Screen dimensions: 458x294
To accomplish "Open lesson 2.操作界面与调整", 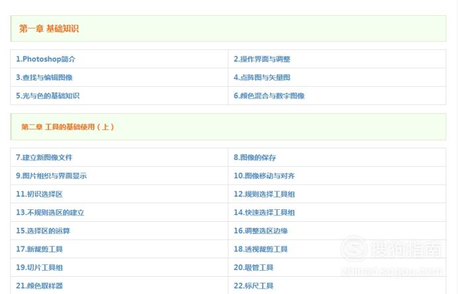I will (261, 59).
